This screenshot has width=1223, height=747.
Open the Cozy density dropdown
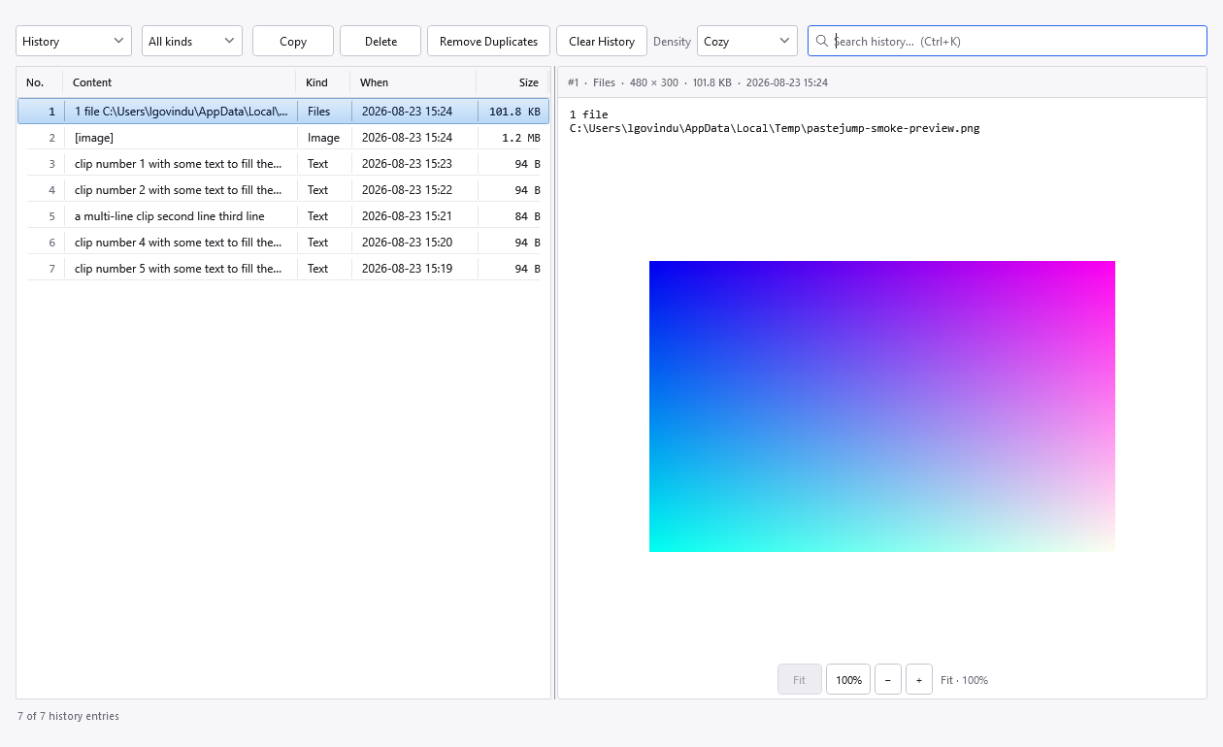click(x=747, y=41)
